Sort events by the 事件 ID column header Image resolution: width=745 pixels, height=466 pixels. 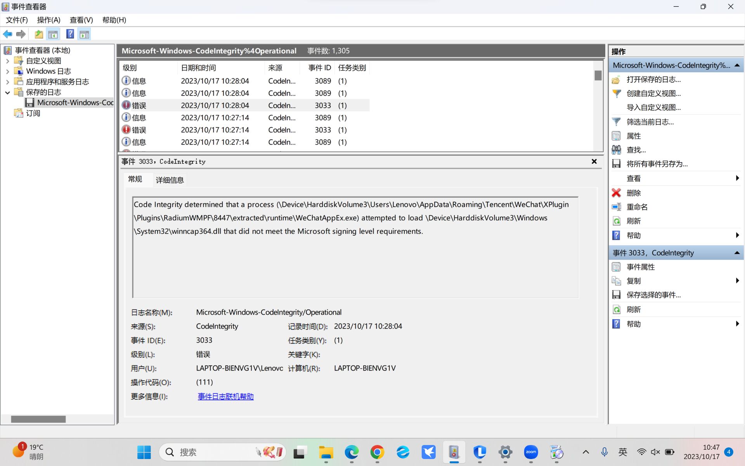click(x=317, y=68)
